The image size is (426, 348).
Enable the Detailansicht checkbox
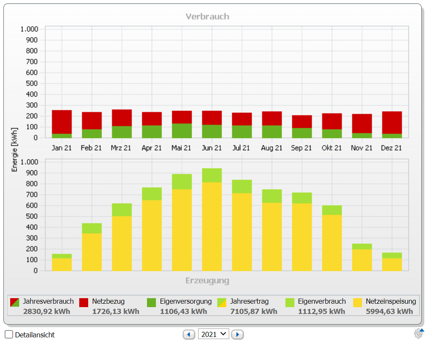pos(9,334)
